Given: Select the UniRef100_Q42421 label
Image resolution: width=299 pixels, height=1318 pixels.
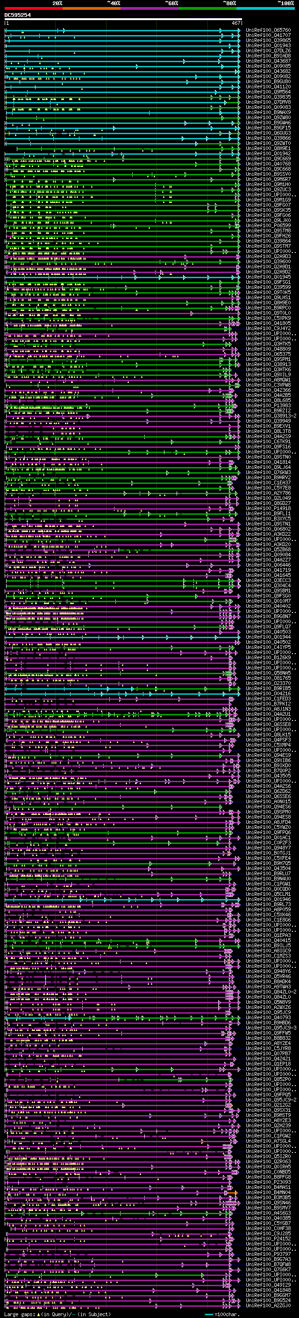Looking at the screenshot, I should click(x=268, y=1059).
